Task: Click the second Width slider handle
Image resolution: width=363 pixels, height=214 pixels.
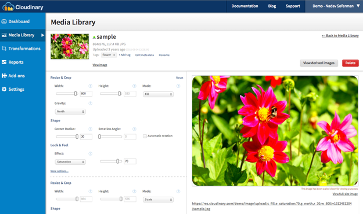Action: [x=77, y=199]
